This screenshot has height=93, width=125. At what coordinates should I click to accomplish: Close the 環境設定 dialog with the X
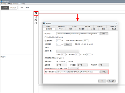pos(116,24)
